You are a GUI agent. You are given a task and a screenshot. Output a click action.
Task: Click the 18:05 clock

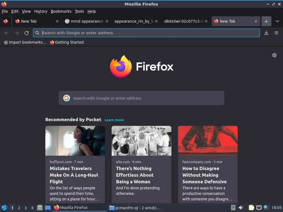[276, 208]
